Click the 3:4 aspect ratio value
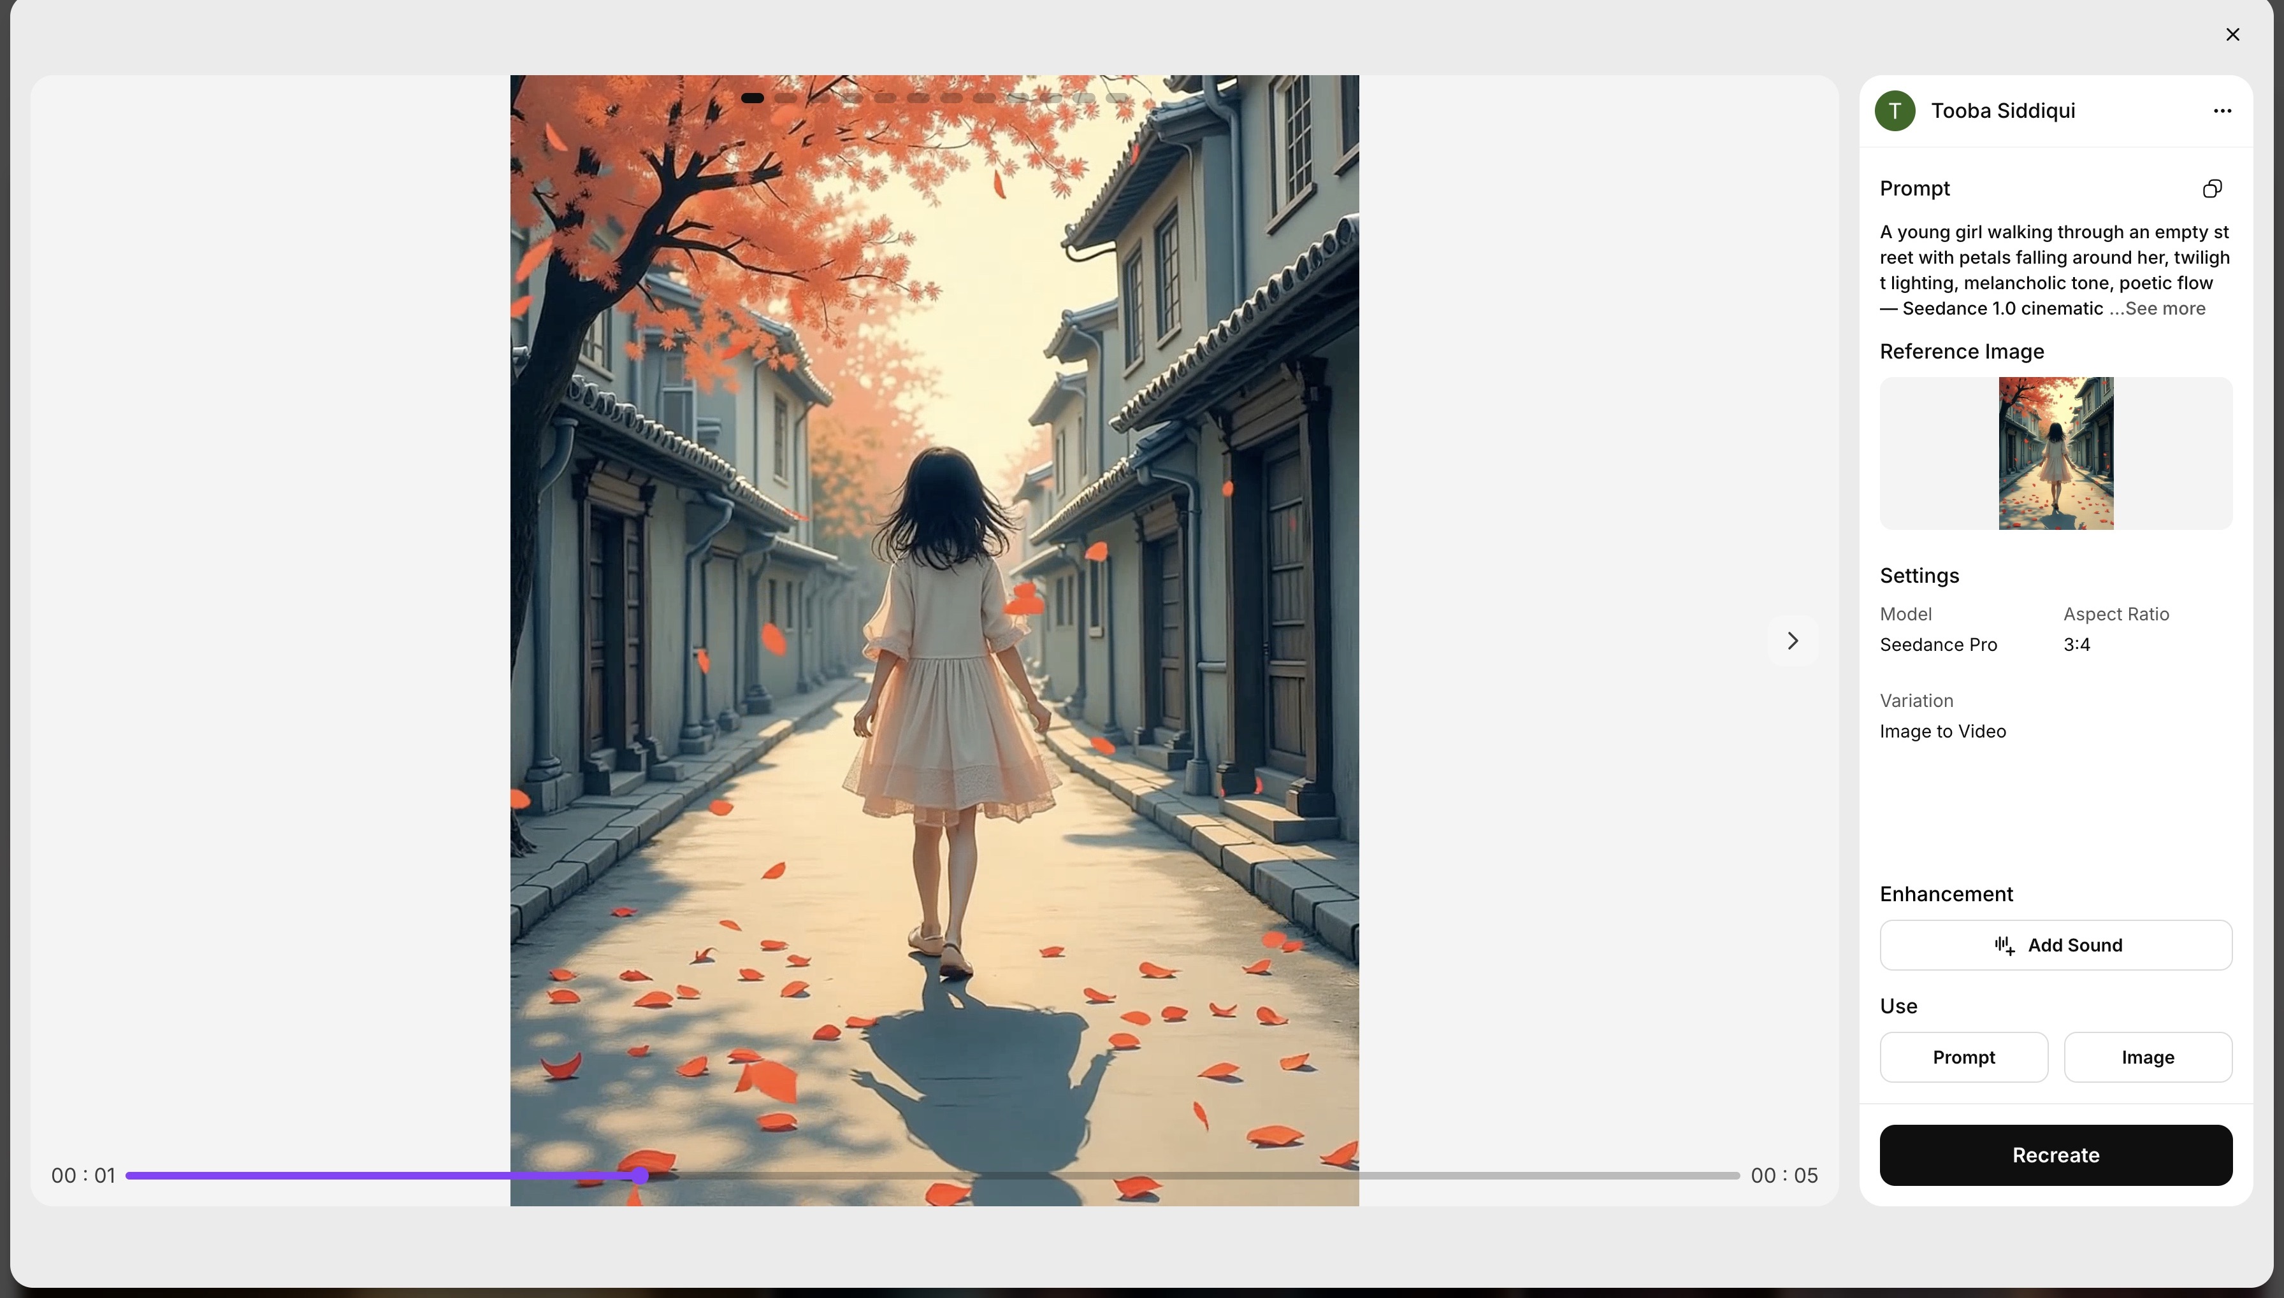The height and width of the screenshot is (1298, 2284). tap(2077, 645)
